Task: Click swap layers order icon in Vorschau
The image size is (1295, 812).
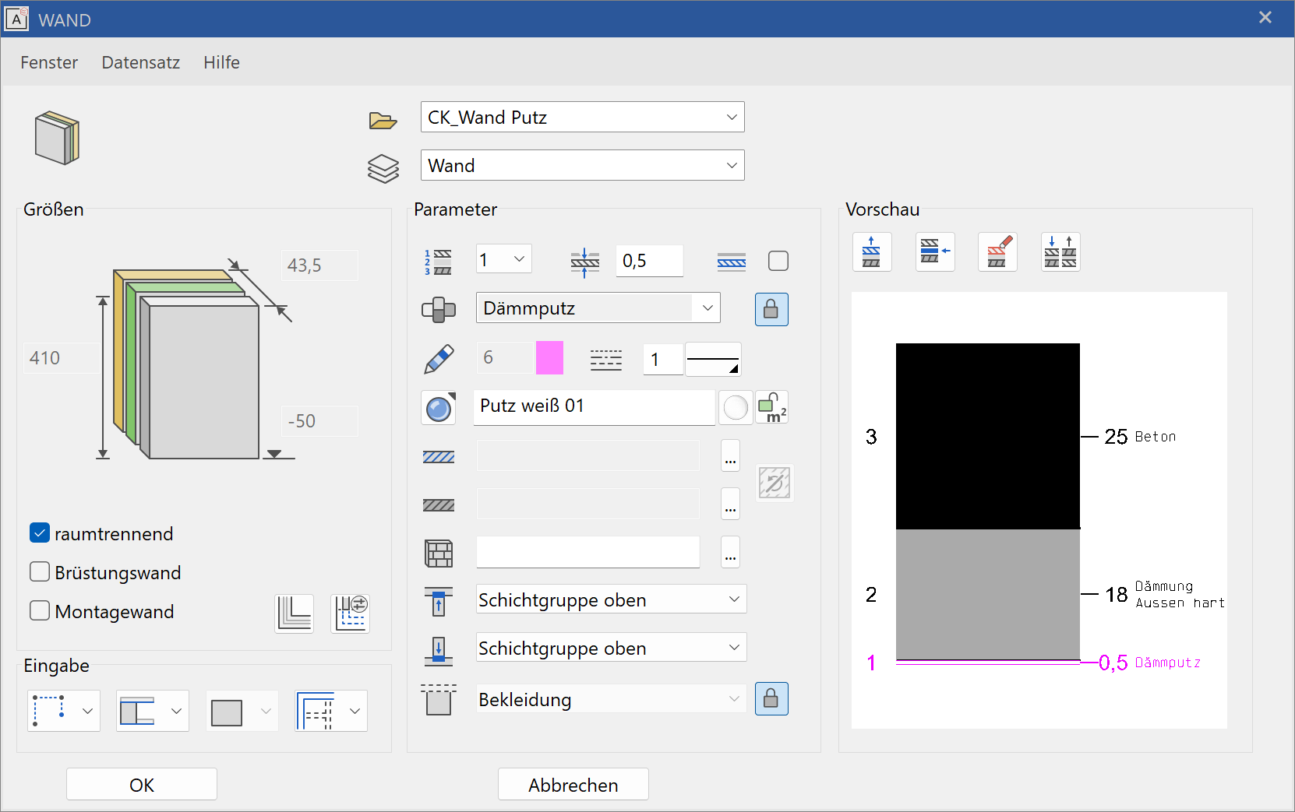Action: [x=1060, y=252]
